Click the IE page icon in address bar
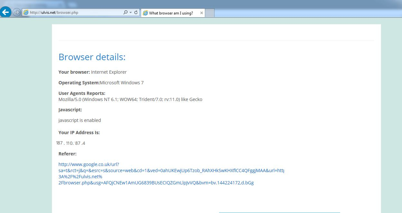 (26, 13)
